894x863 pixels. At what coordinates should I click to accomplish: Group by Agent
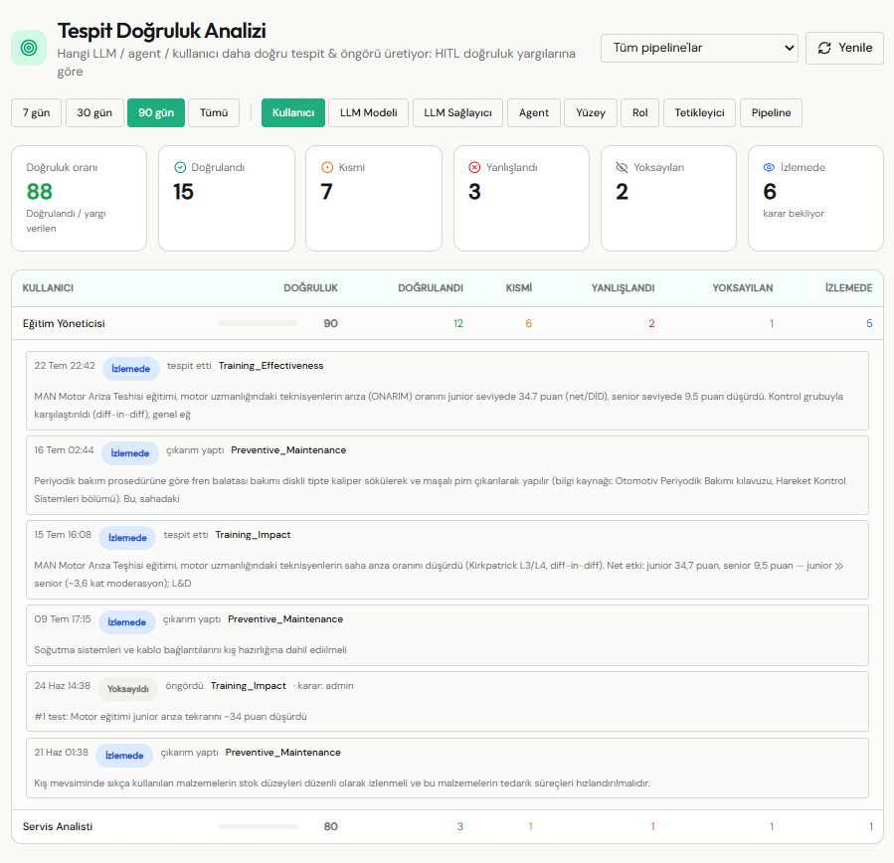pos(534,113)
